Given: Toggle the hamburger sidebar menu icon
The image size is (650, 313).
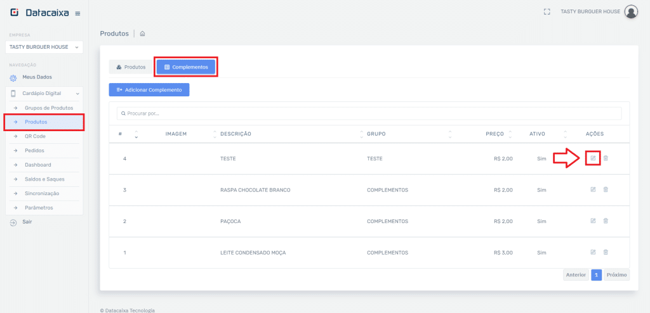Looking at the screenshot, I should coord(77,13).
